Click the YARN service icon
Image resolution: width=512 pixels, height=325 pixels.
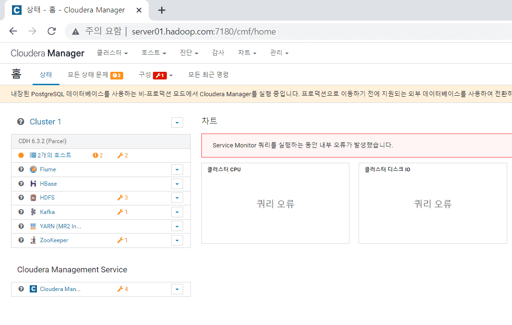[x=33, y=226]
